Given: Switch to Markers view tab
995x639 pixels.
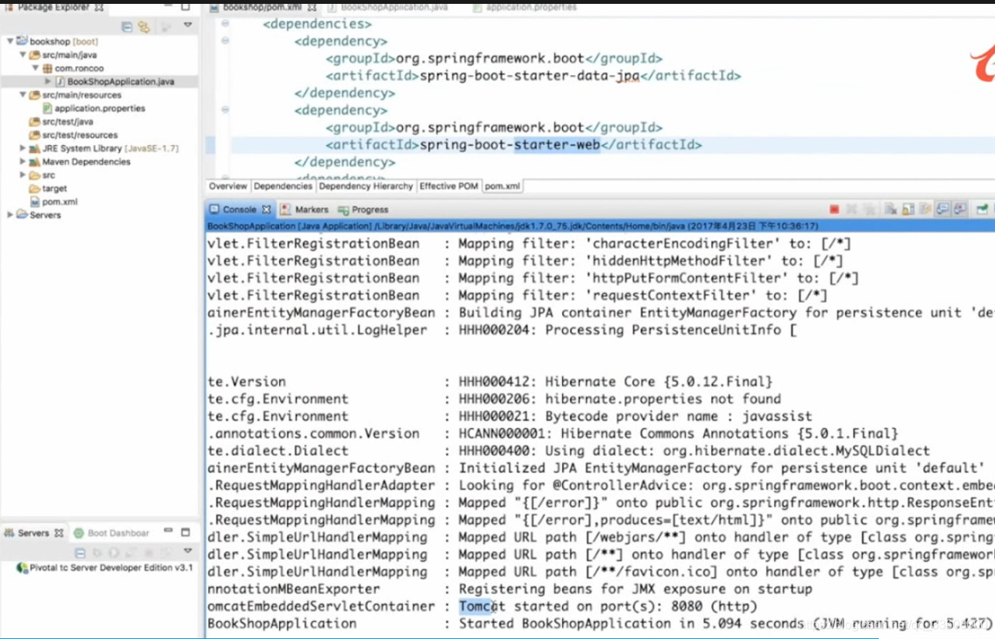Looking at the screenshot, I should point(305,209).
